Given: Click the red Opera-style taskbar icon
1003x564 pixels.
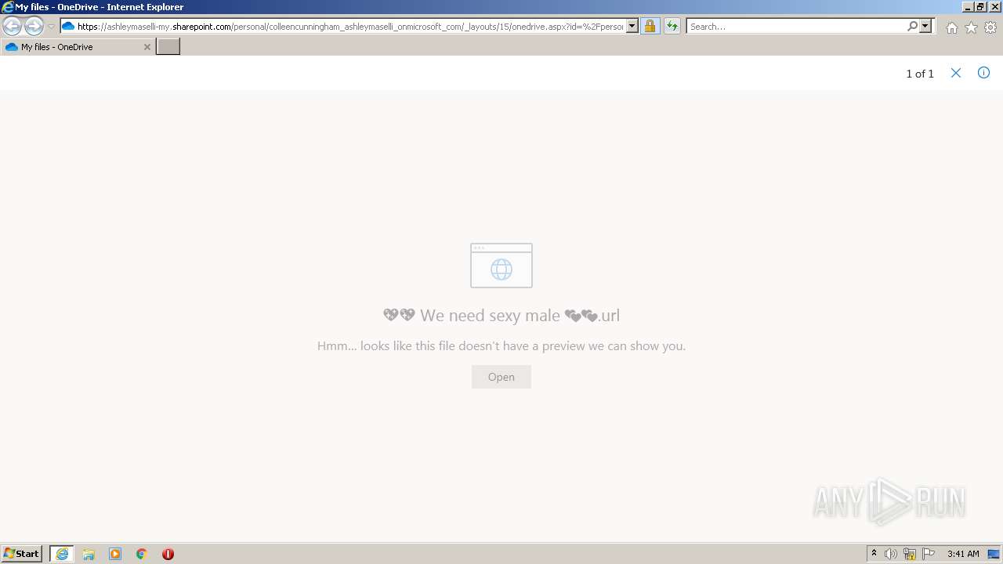Looking at the screenshot, I should click(x=168, y=554).
